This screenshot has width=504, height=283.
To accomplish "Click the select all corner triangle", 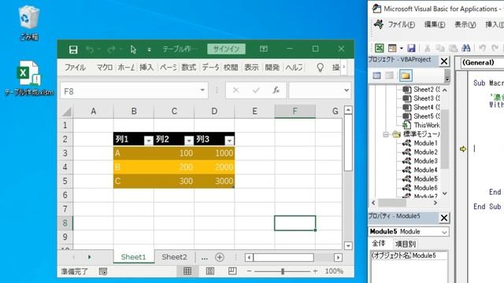I will [66, 112].
